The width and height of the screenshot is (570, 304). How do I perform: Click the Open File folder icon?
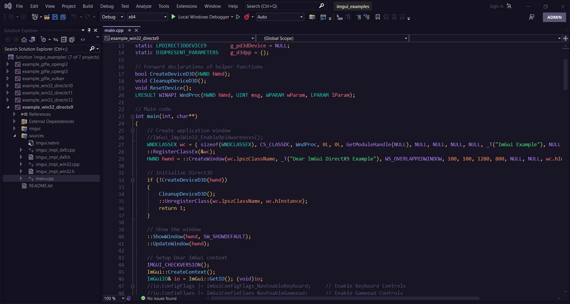click(x=47, y=17)
